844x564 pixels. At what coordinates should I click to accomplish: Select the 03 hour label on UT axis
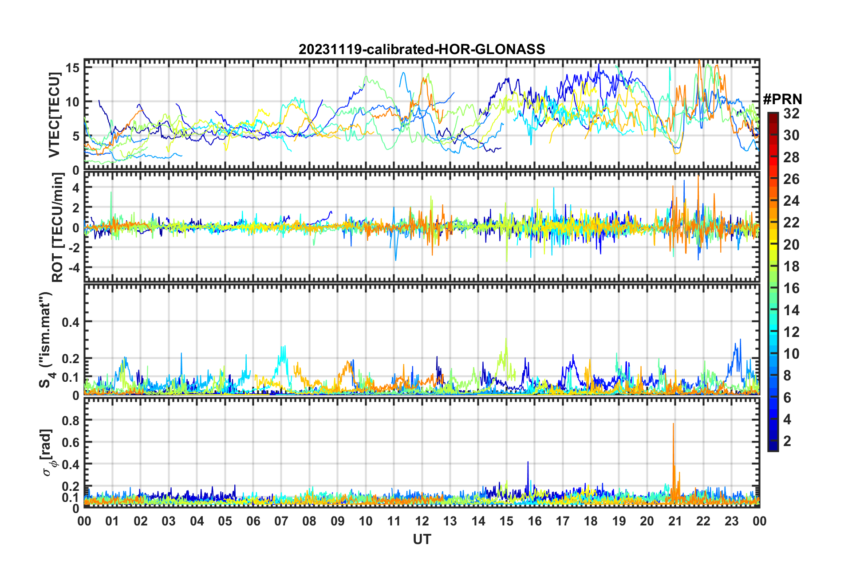(169, 521)
